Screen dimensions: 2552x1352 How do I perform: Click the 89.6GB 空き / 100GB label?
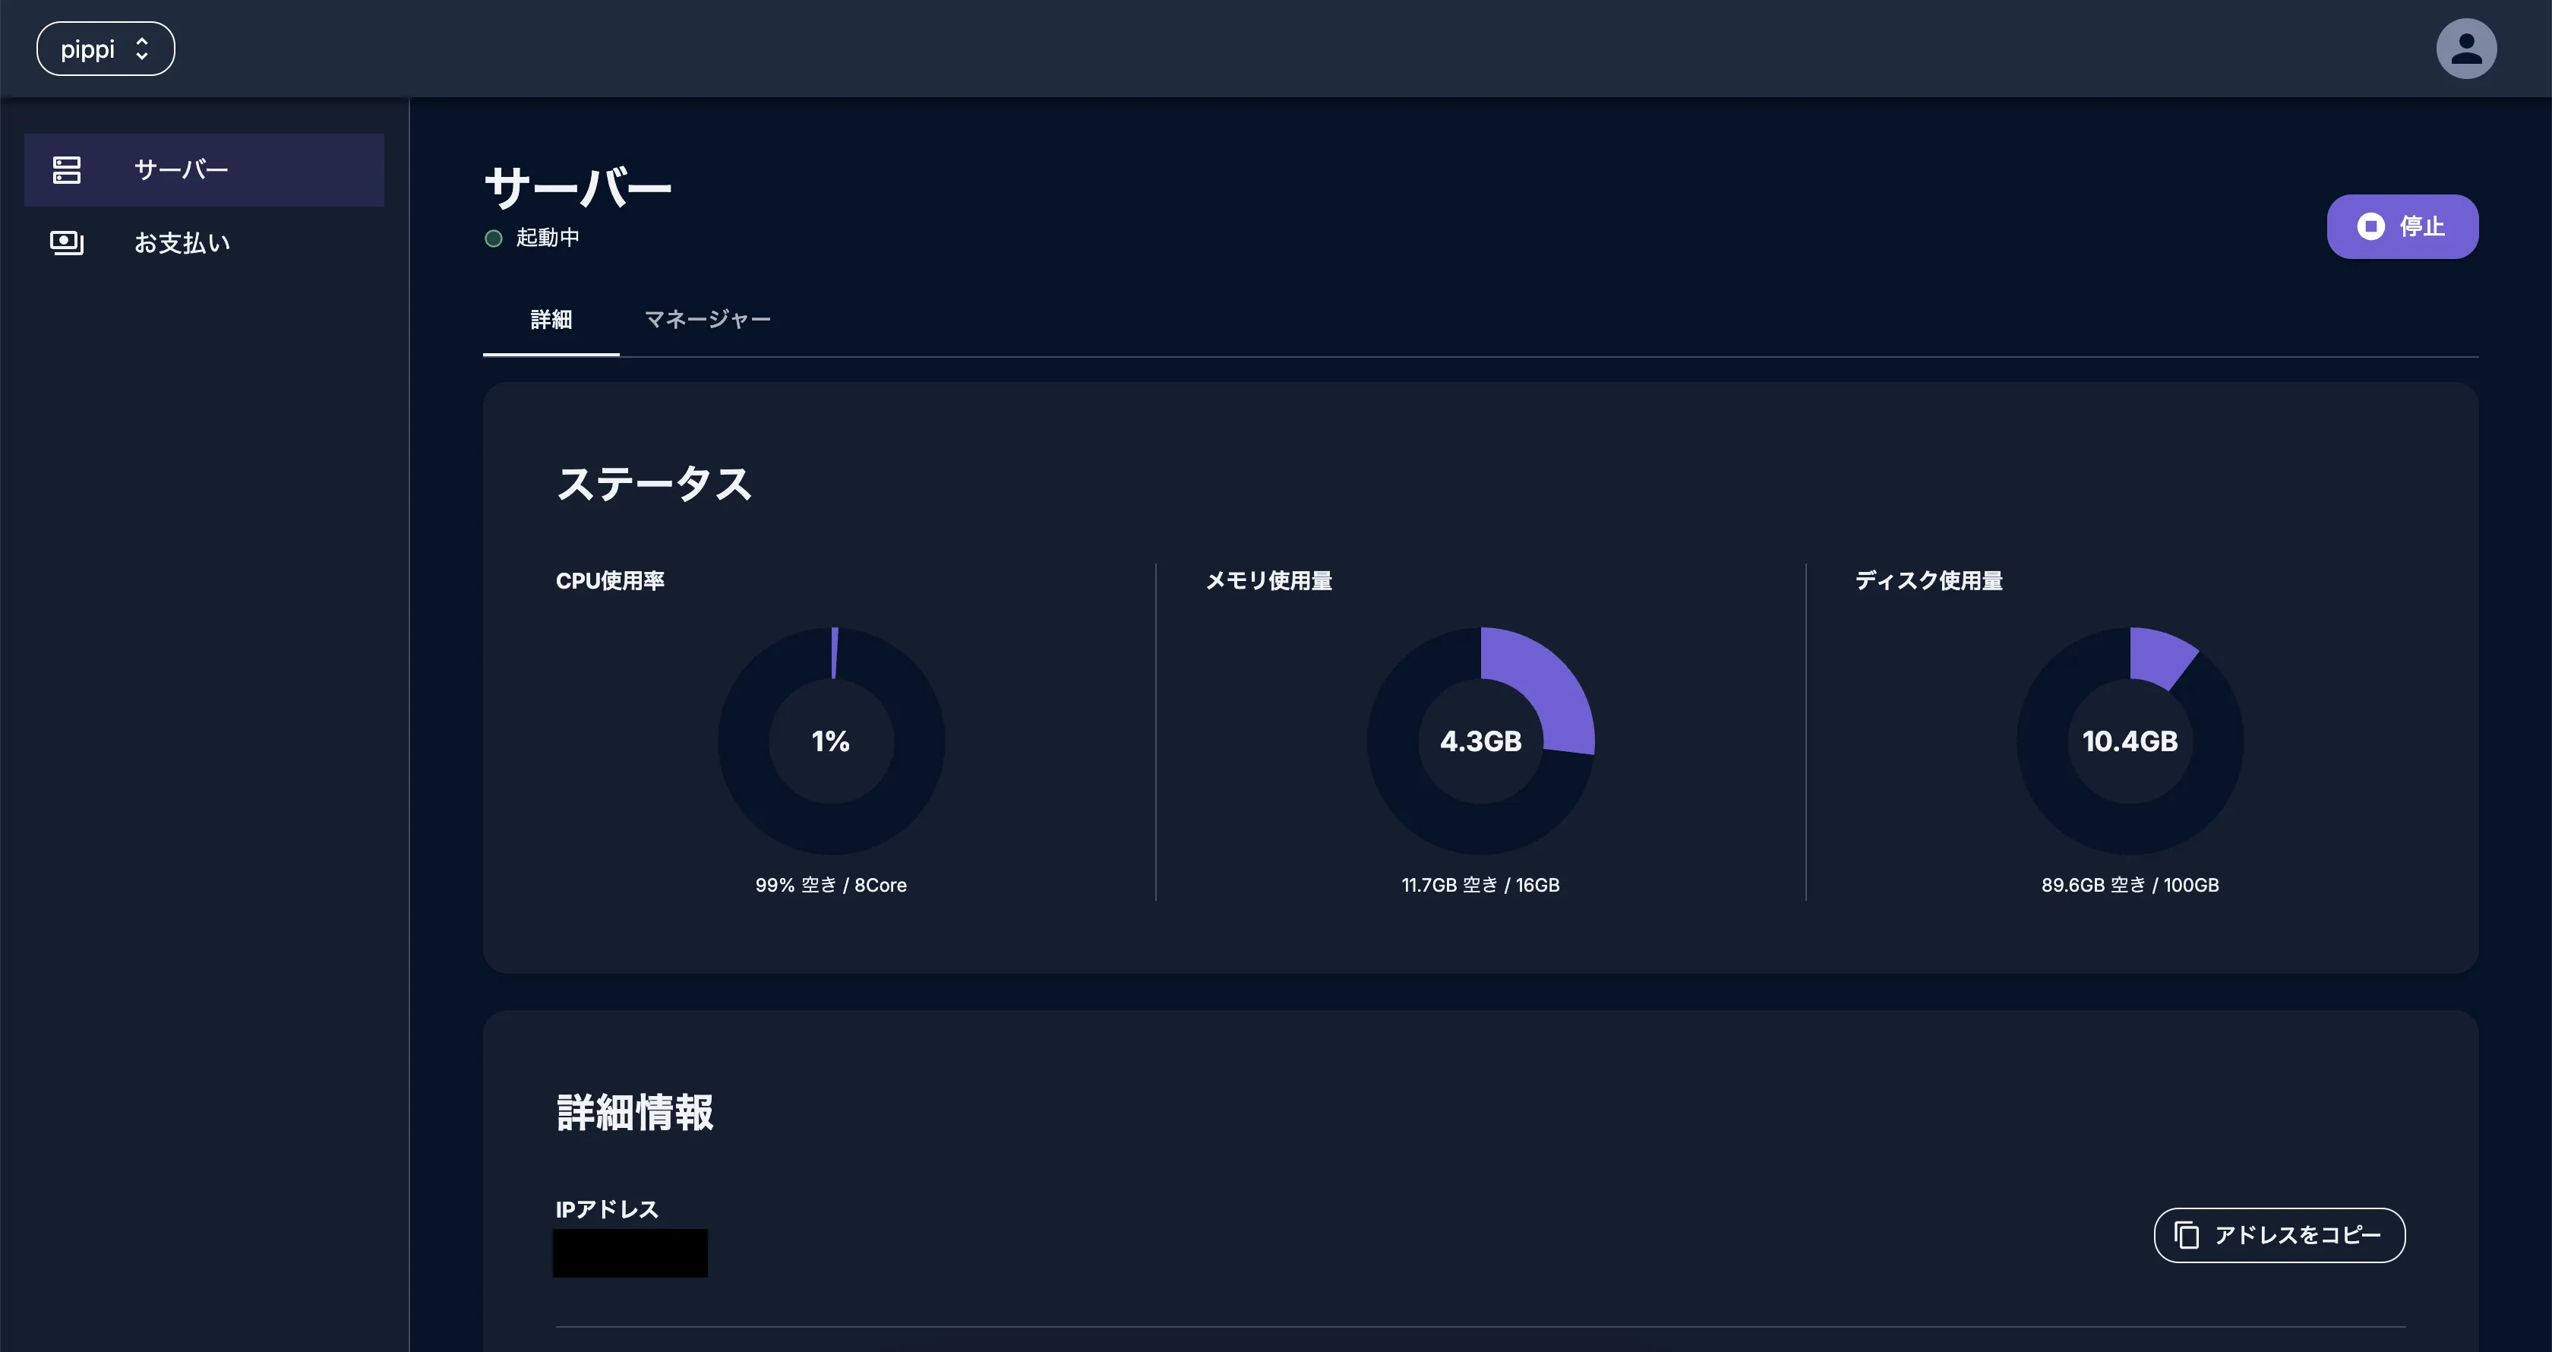[x=2130, y=884]
